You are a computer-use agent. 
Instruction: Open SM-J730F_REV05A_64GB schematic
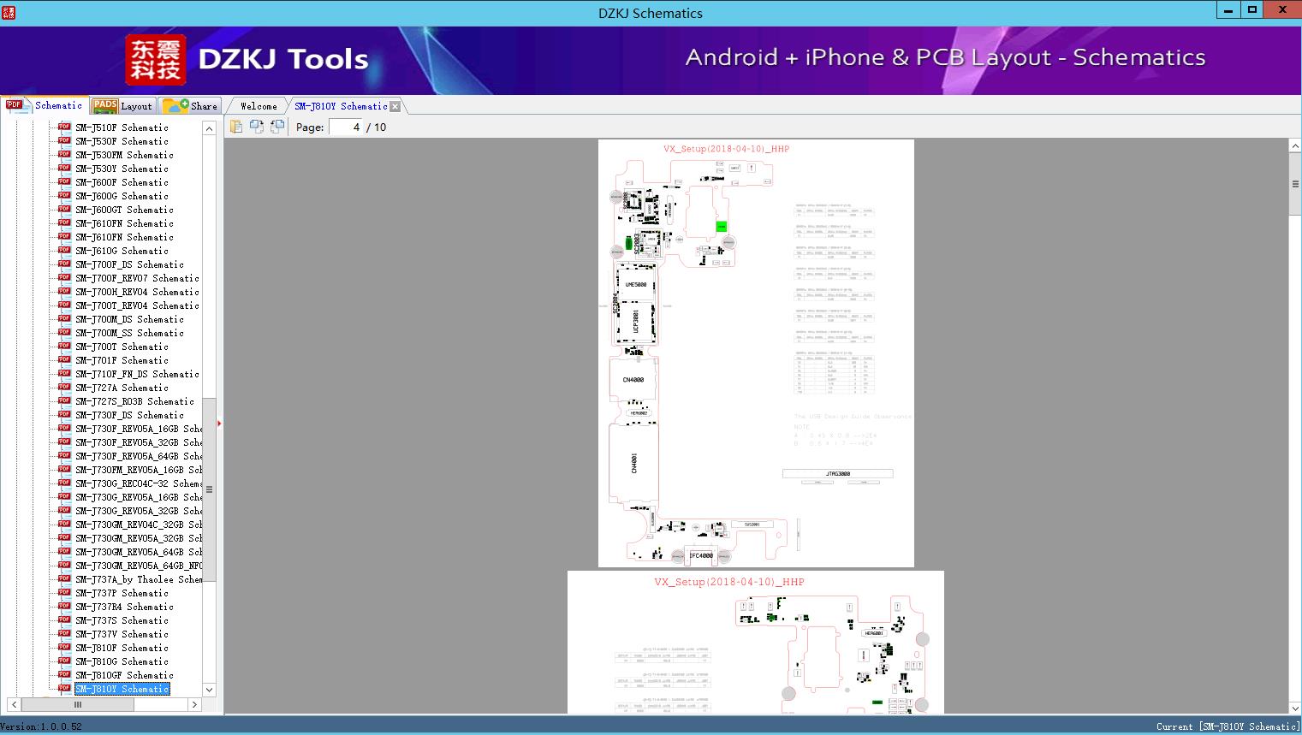click(x=139, y=456)
